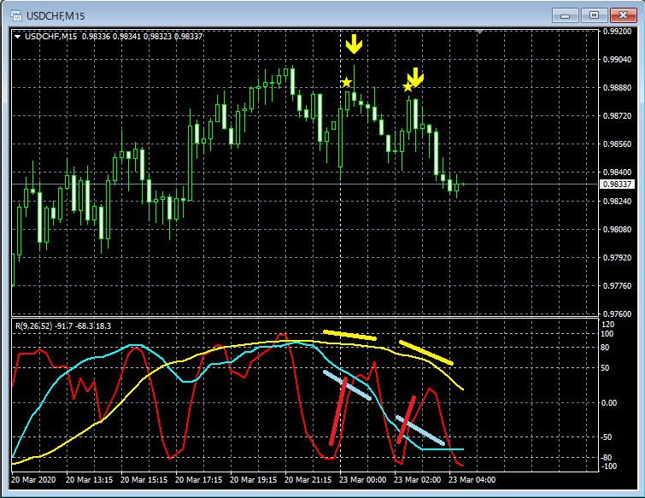Image resolution: width=645 pixels, height=498 pixels.
Task: Click time axis label 20 Mar 19:15
Action: [254, 480]
